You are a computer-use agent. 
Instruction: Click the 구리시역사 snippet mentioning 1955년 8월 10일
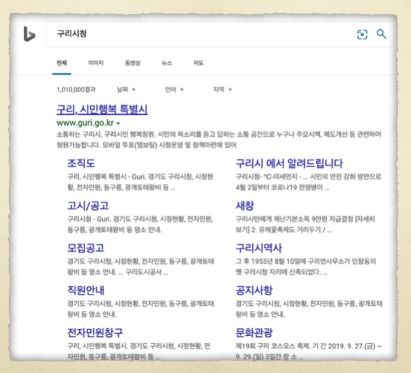coord(306,267)
